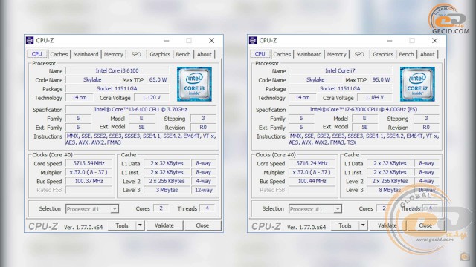The height and width of the screenshot is (267, 476).
Task: Click CPU-Z app icon in left window title bar
Action: [x=30, y=40]
